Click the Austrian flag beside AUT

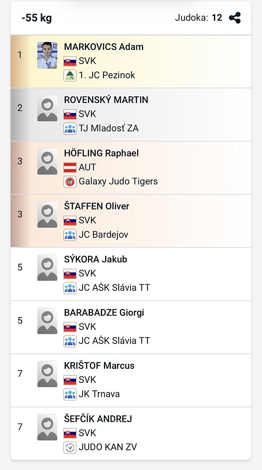click(x=70, y=167)
